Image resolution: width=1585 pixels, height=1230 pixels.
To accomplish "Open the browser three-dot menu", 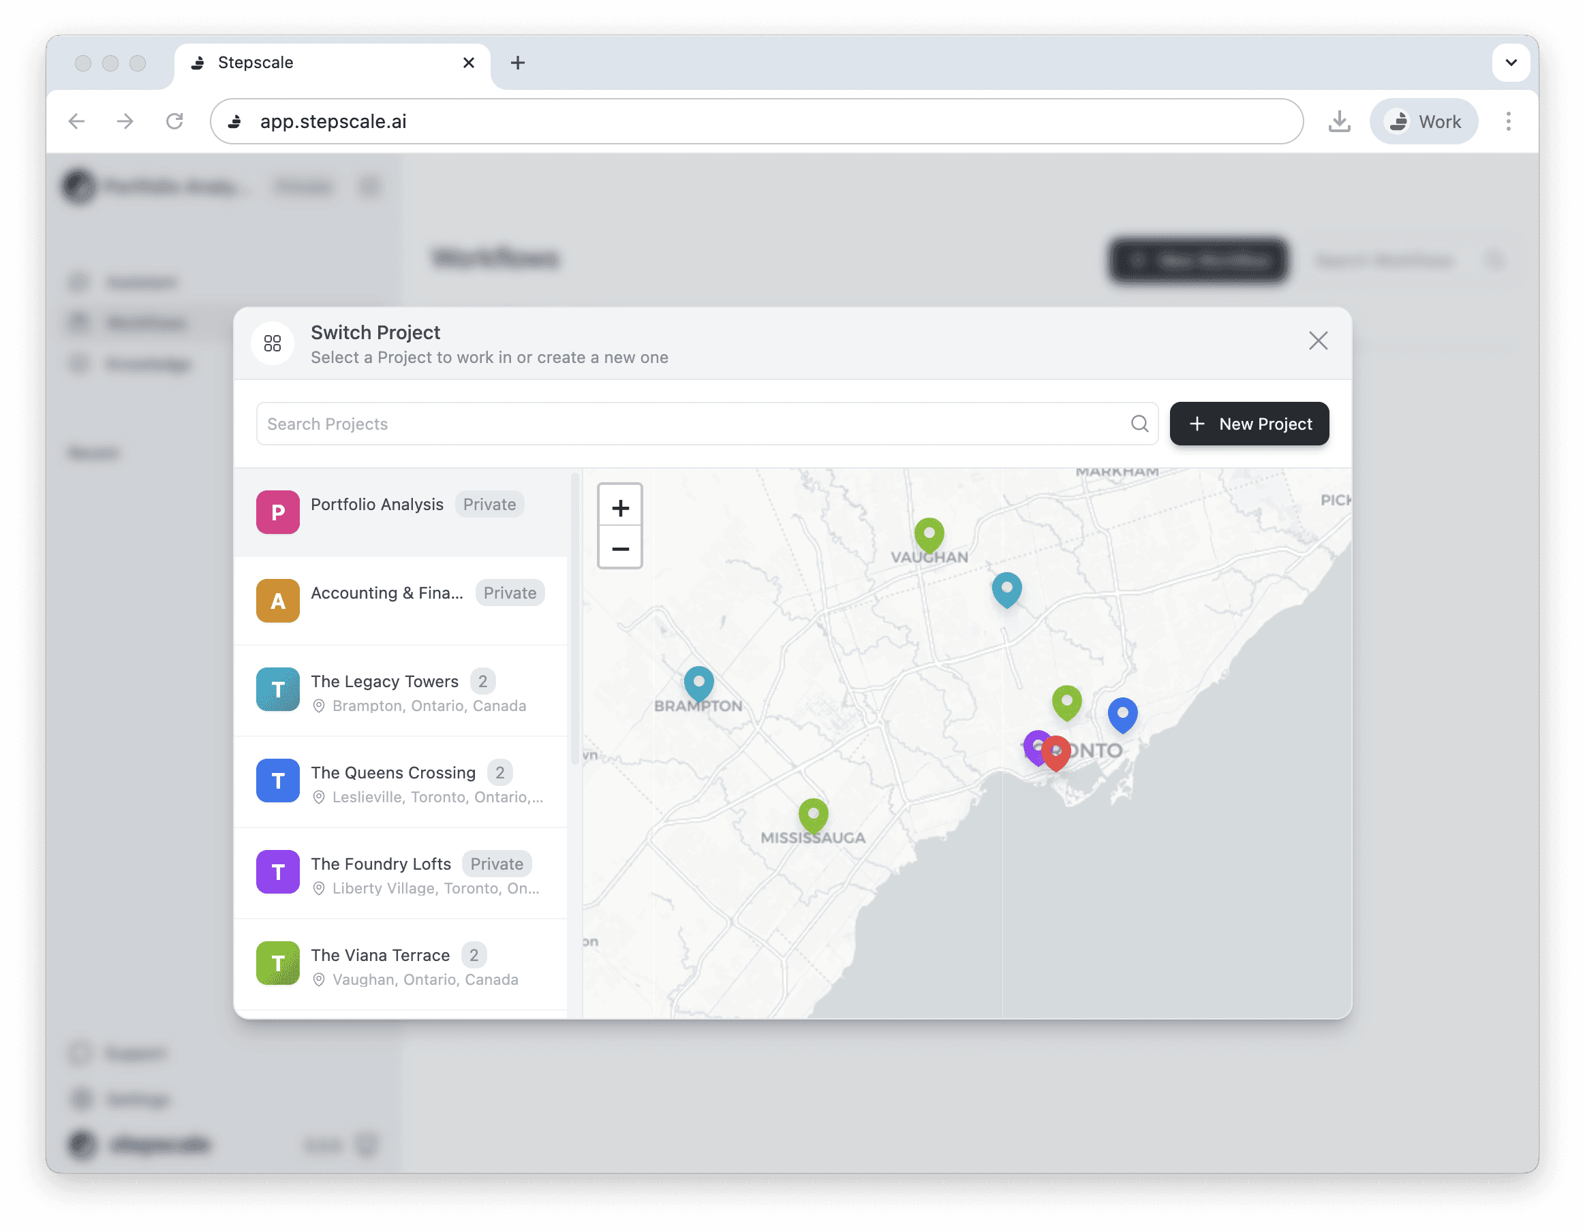I will click(1508, 121).
